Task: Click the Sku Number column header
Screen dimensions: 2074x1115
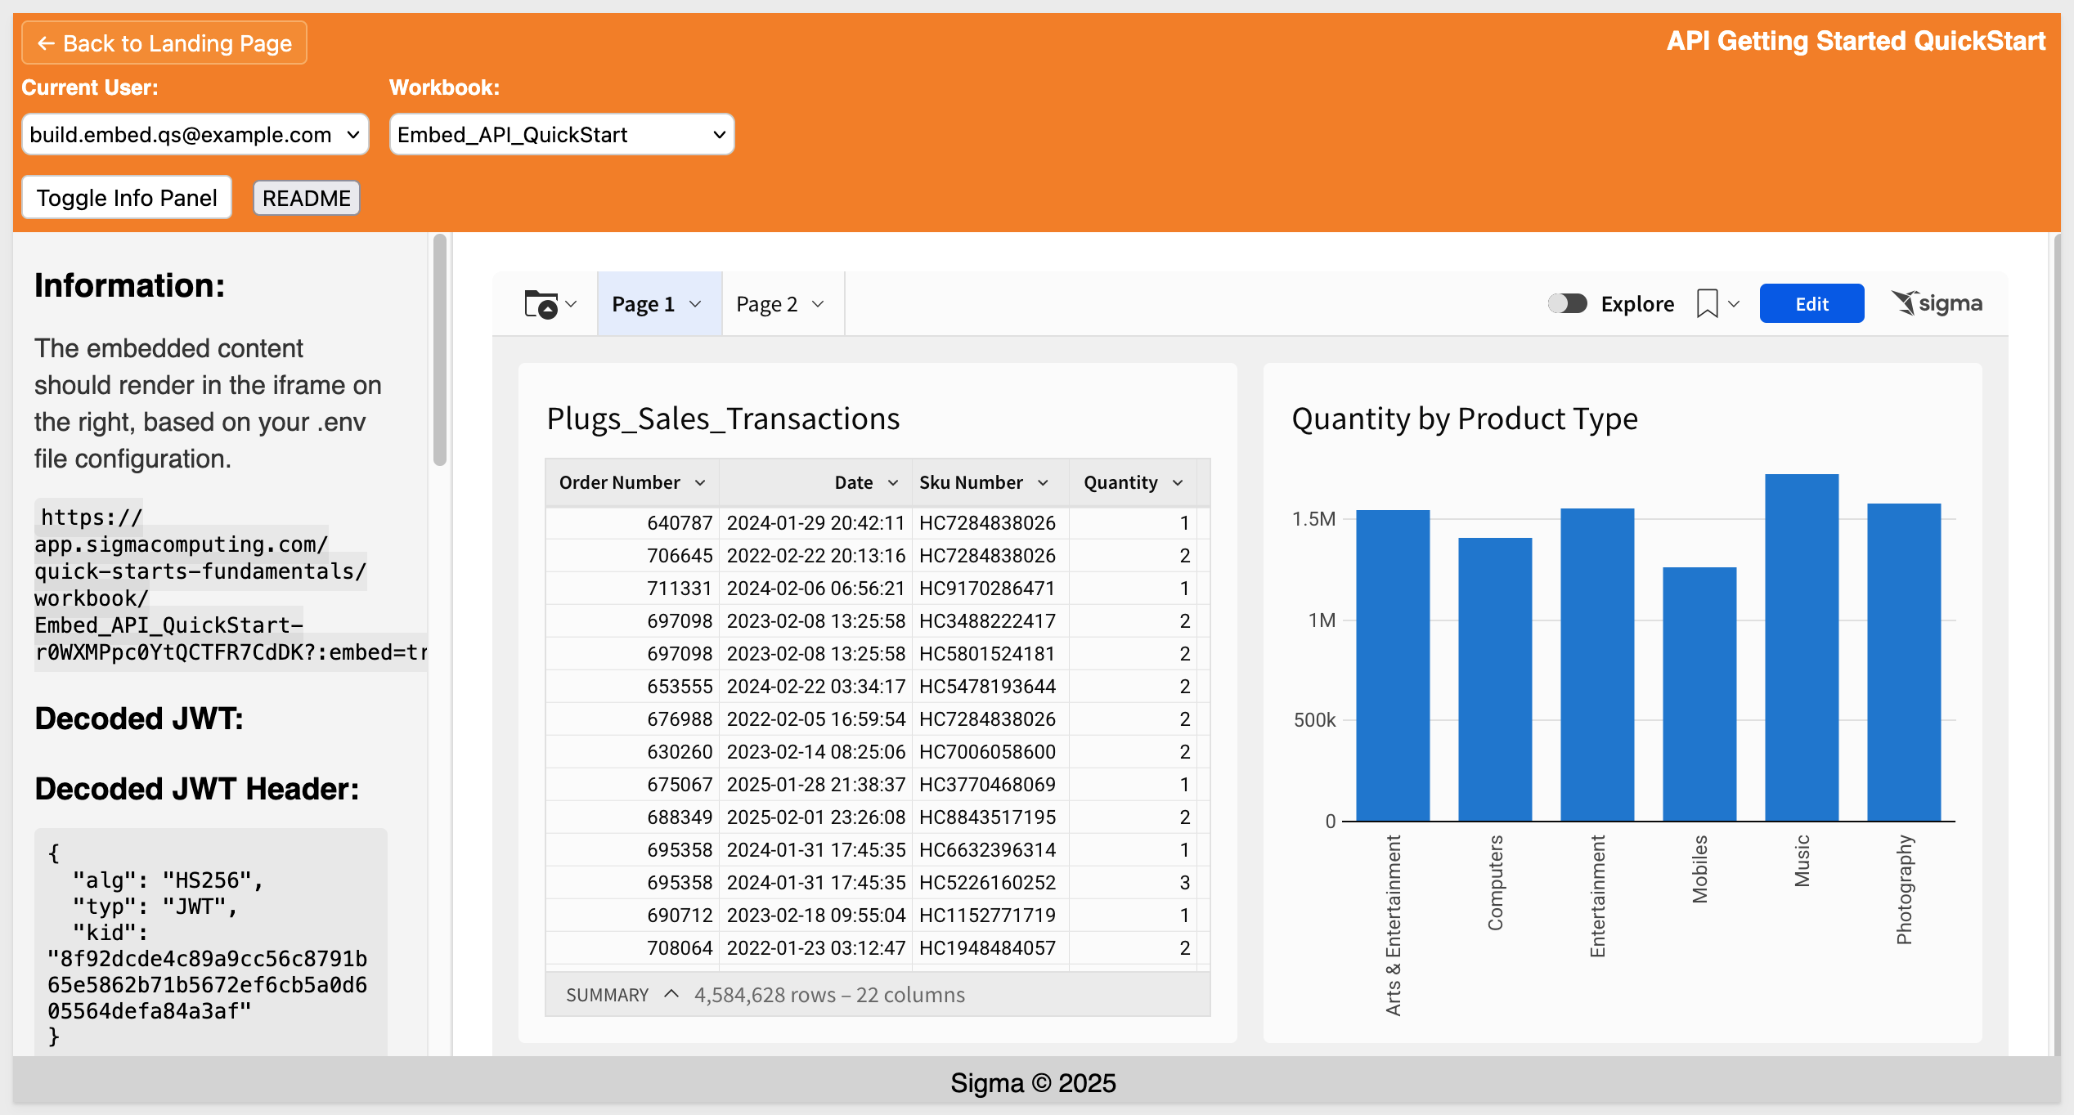Action: point(990,483)
